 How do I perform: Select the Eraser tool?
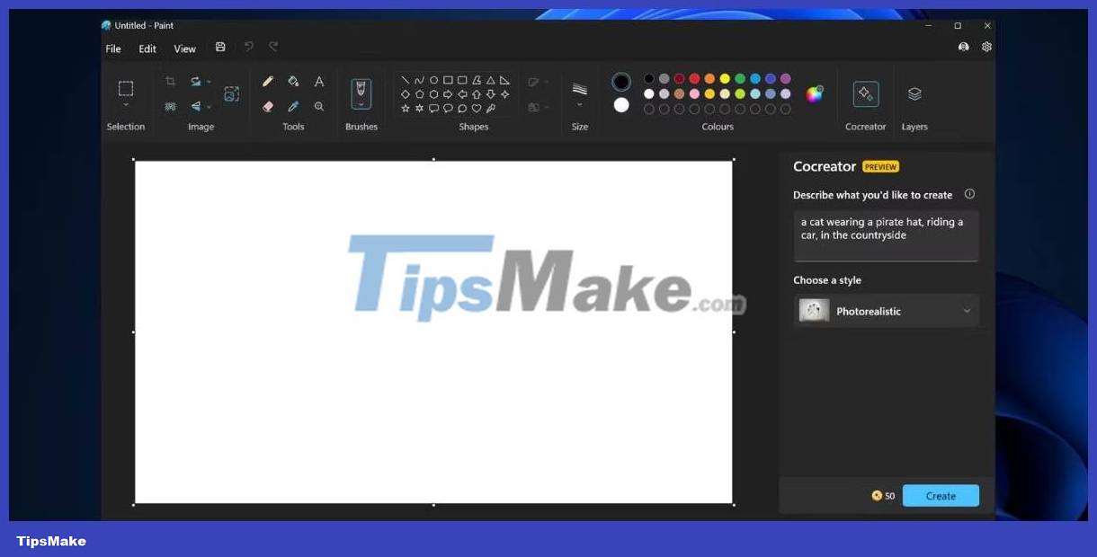pos(267,106)
